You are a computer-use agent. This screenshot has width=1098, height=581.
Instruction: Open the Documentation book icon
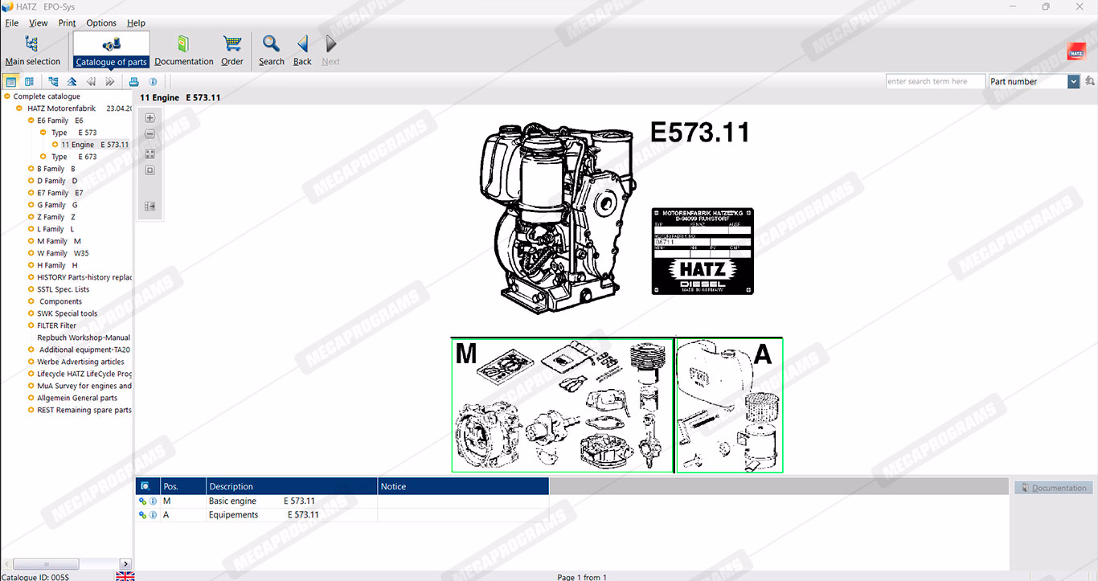[183, 45]
